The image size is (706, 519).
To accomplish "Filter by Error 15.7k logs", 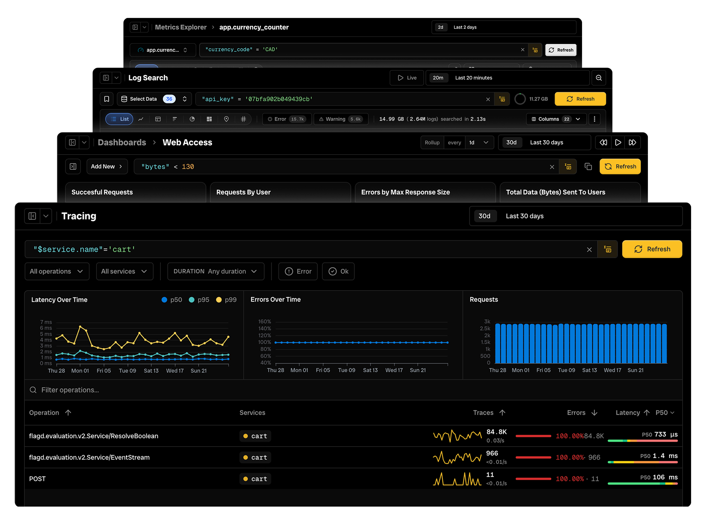I will 287,119.
